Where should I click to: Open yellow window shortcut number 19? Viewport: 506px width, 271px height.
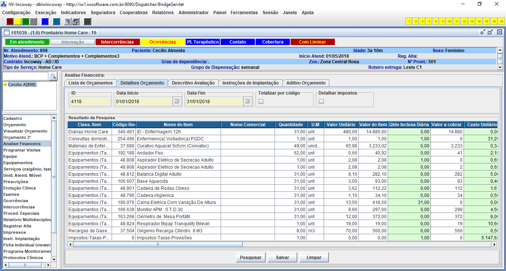[502, 21]
